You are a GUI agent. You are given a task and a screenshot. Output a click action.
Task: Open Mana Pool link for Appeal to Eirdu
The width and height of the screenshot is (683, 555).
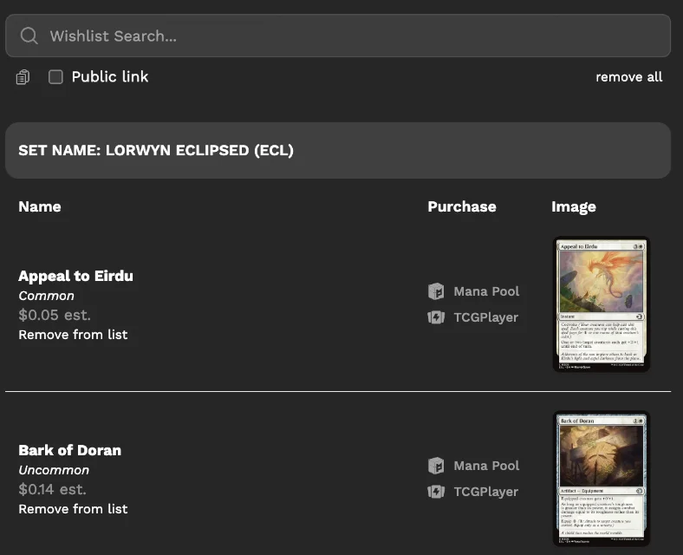tap(486, 291)
